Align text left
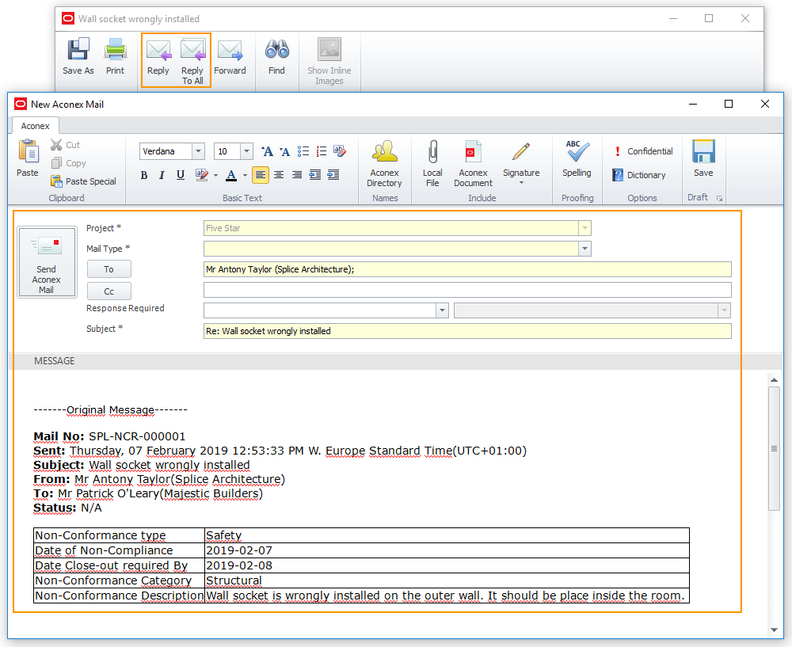 pyautogui.click(x=260, y=175)
